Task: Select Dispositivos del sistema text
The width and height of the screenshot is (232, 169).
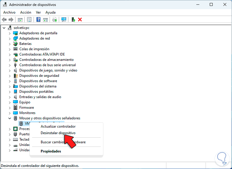Action: point(38,86)
